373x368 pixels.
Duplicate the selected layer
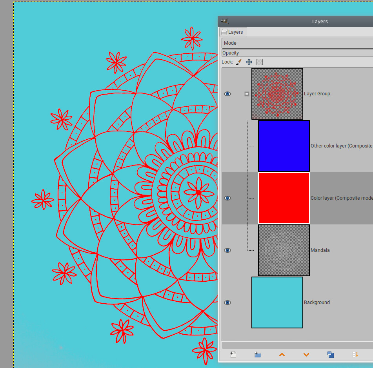pos(331,355)
